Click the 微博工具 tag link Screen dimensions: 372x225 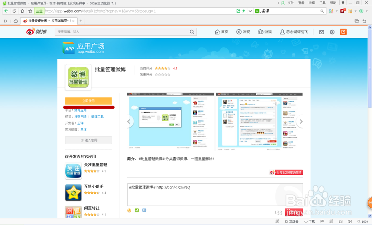(x=97, y=117)
